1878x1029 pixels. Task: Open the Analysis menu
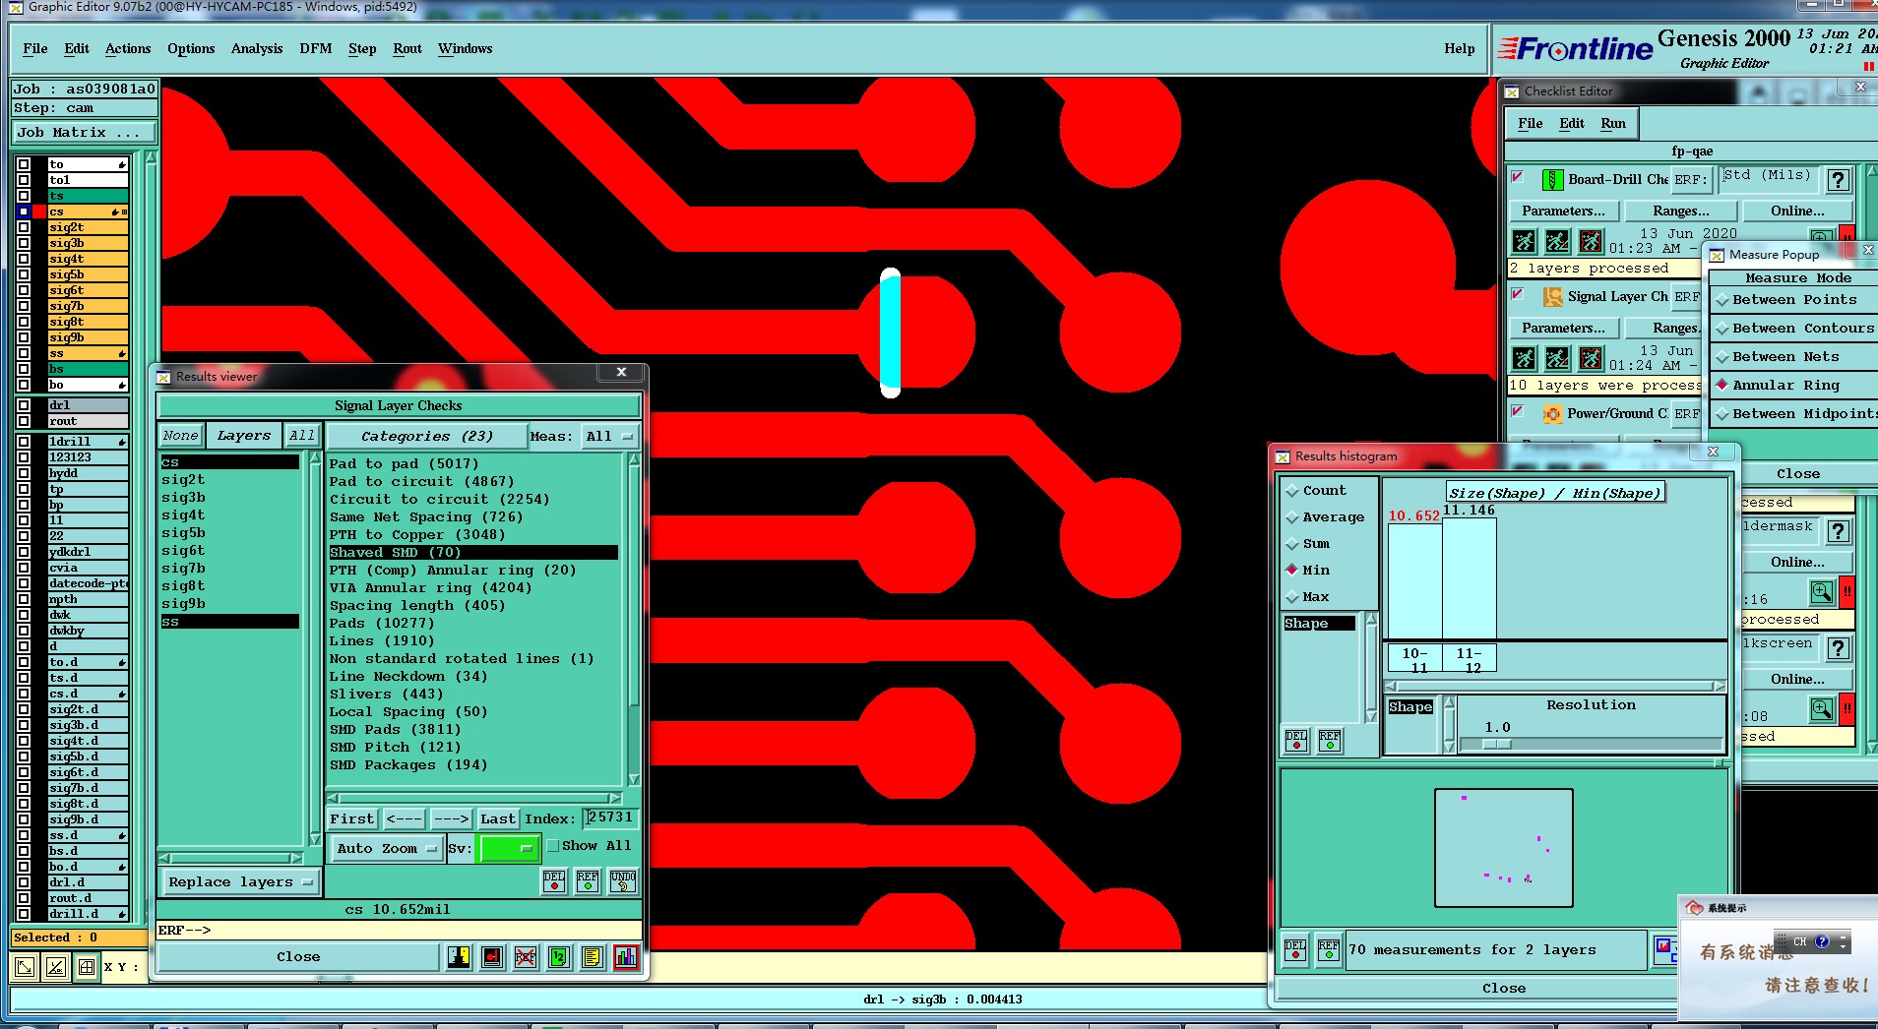pyautogui.click(x=257, y=48)
